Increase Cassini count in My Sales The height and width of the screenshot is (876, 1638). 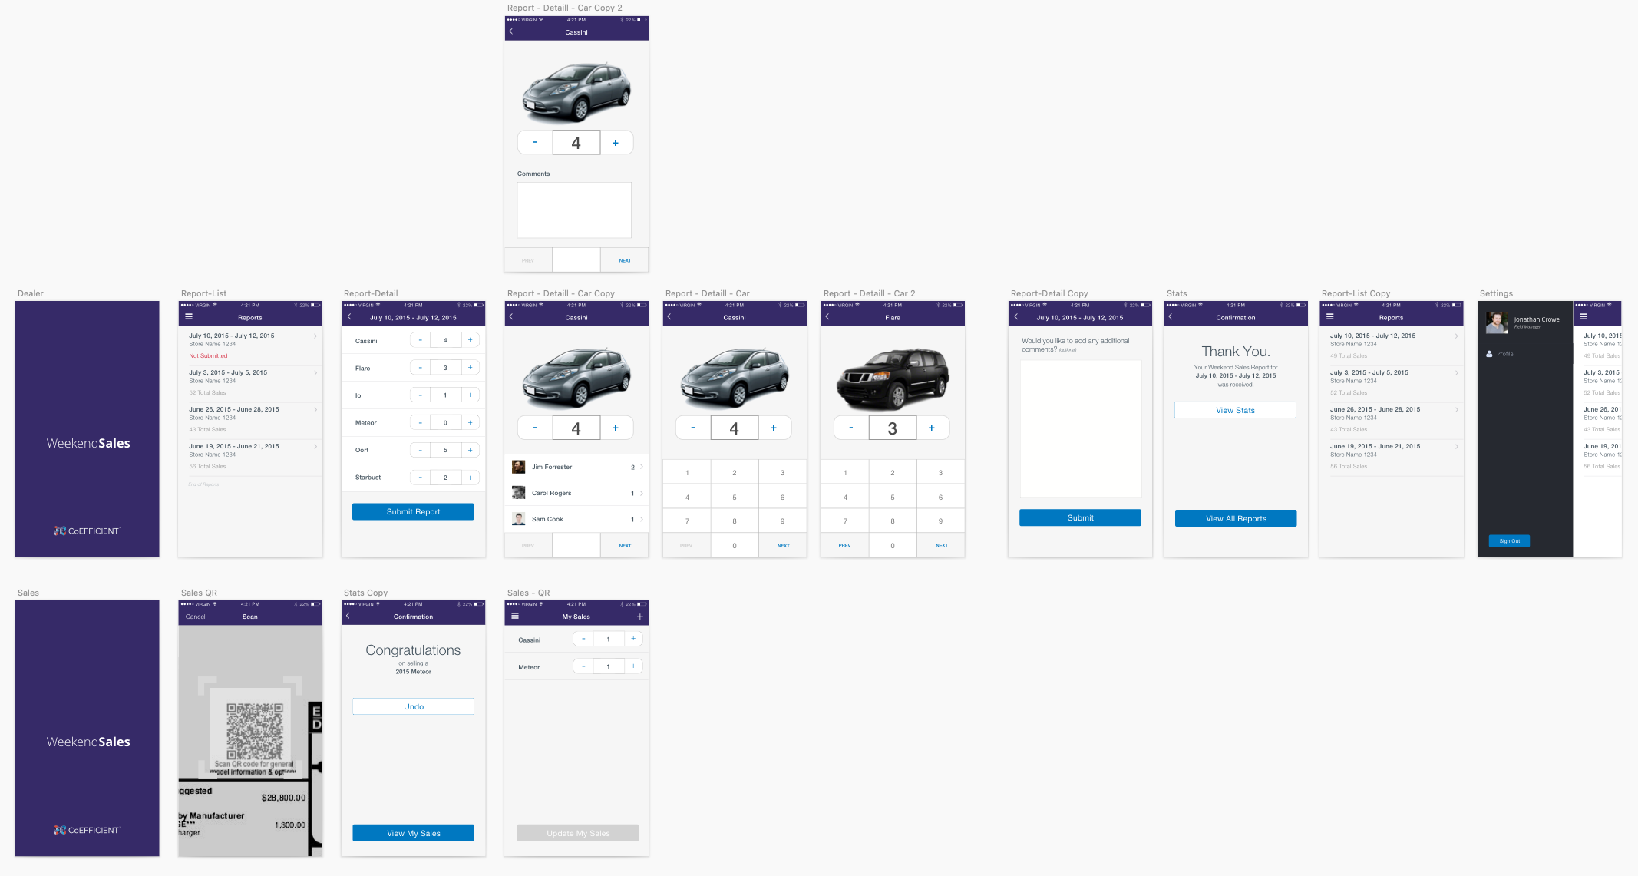pos(633,639)
